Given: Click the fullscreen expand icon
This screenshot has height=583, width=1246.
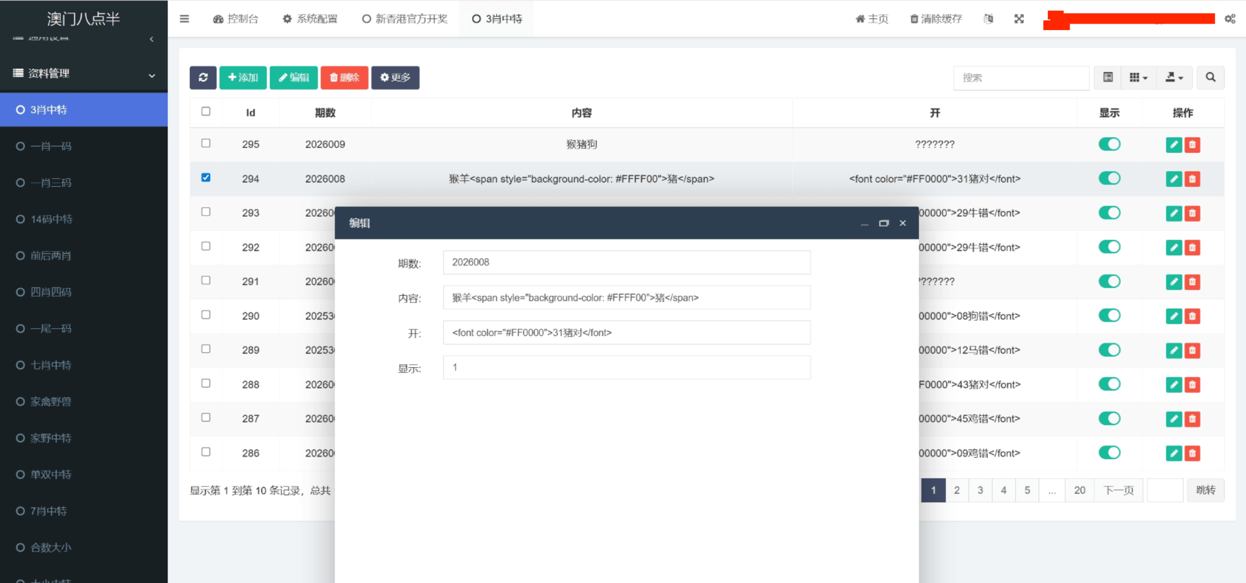Looking at the screenshot, I should pyautogui.click(x=1019, y=18).
